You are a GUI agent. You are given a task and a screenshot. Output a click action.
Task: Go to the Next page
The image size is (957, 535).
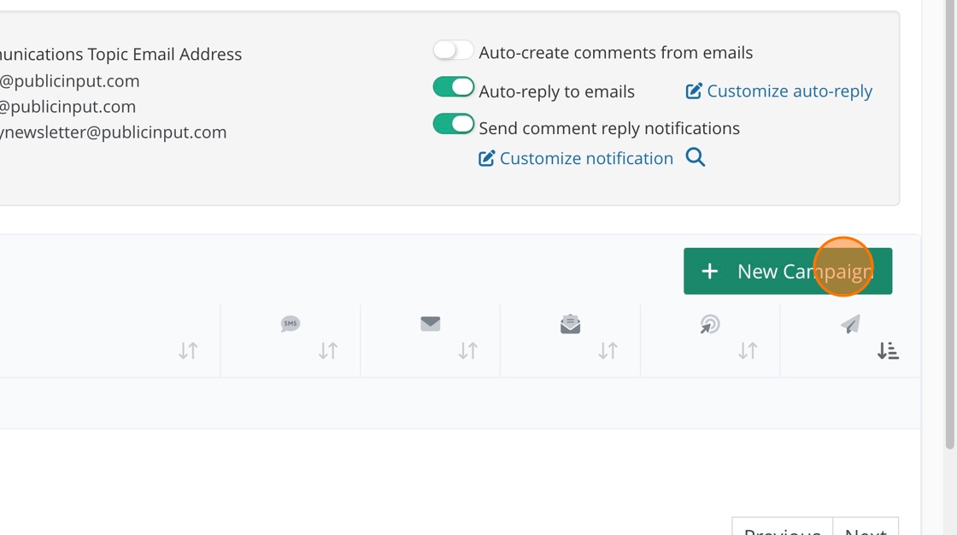(865, 528)
